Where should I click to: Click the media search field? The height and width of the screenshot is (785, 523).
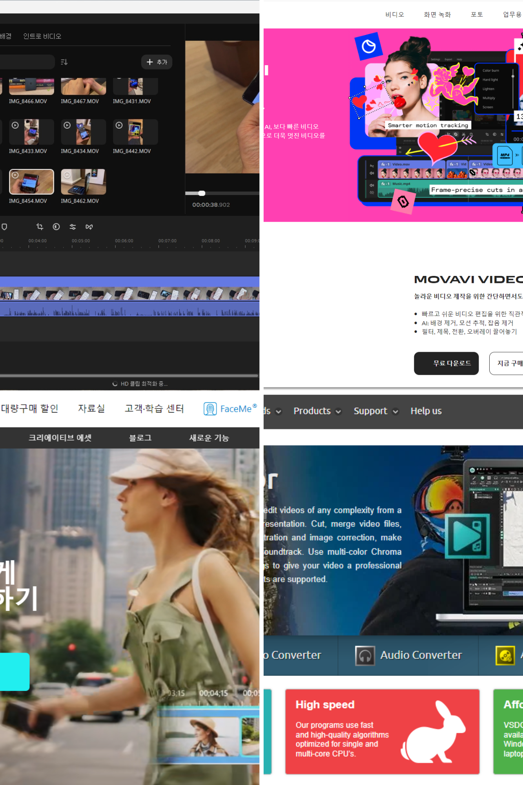(x=27, y=62)
